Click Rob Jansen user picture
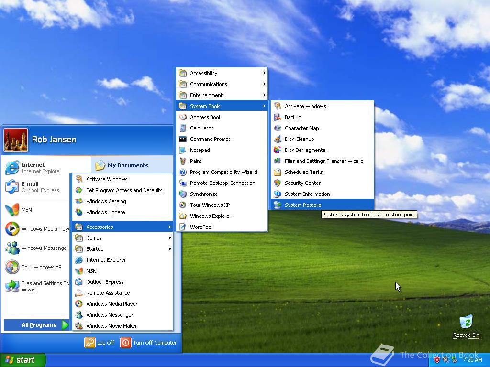The image size is (490, 367). (x=16, y=140)
